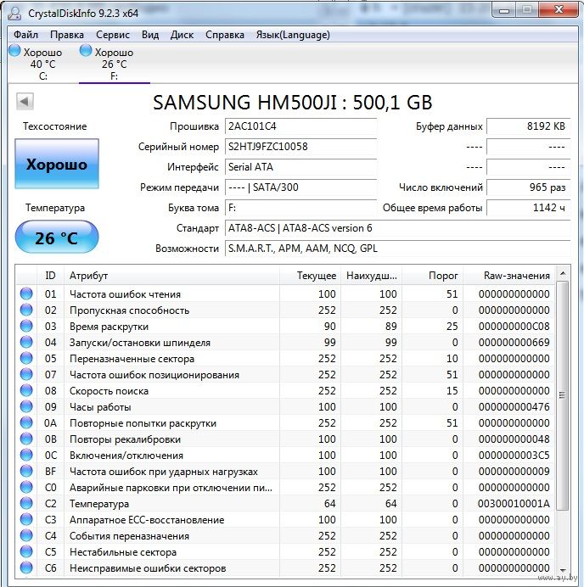
Task: Click the previous disk arrow button
Action: (x=25, y=101)
